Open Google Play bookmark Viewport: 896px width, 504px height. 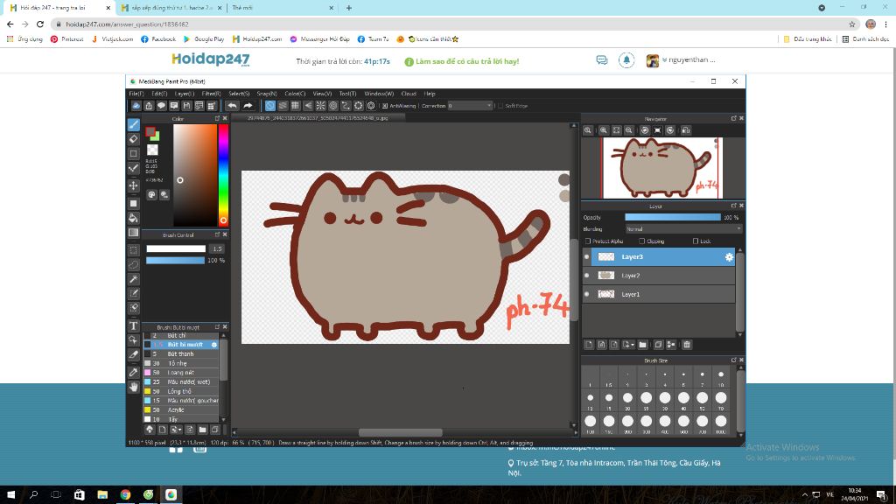203,39
